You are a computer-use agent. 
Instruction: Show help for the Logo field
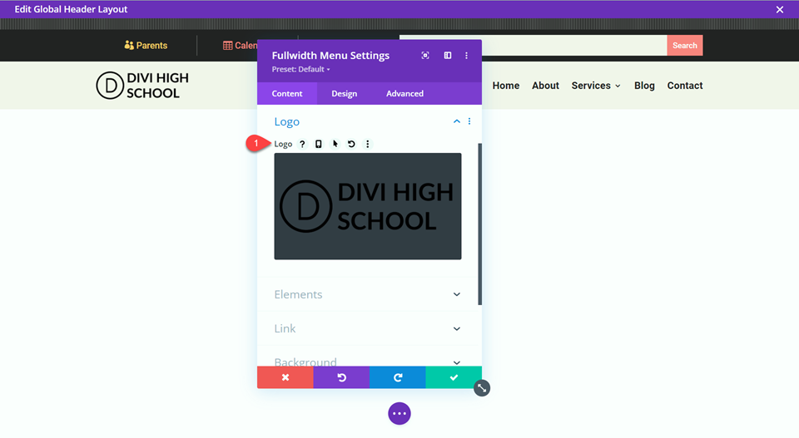click(302, 144)
